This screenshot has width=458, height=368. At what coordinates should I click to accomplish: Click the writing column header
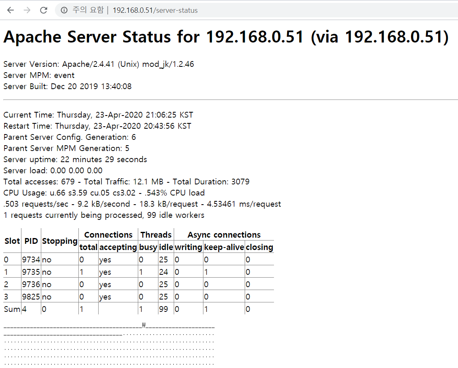coord(189,248)
